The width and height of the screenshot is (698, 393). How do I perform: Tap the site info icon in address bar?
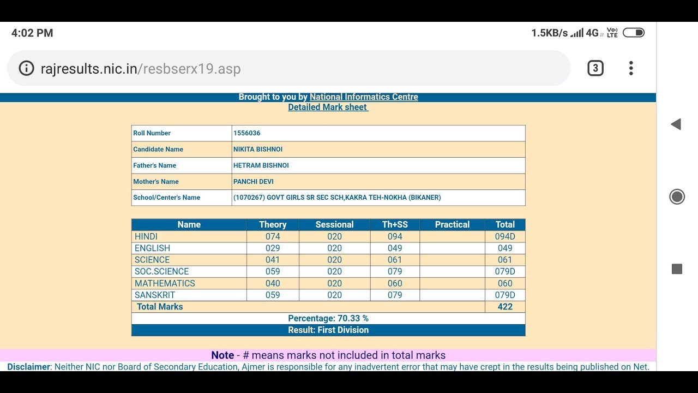[26, 68]
